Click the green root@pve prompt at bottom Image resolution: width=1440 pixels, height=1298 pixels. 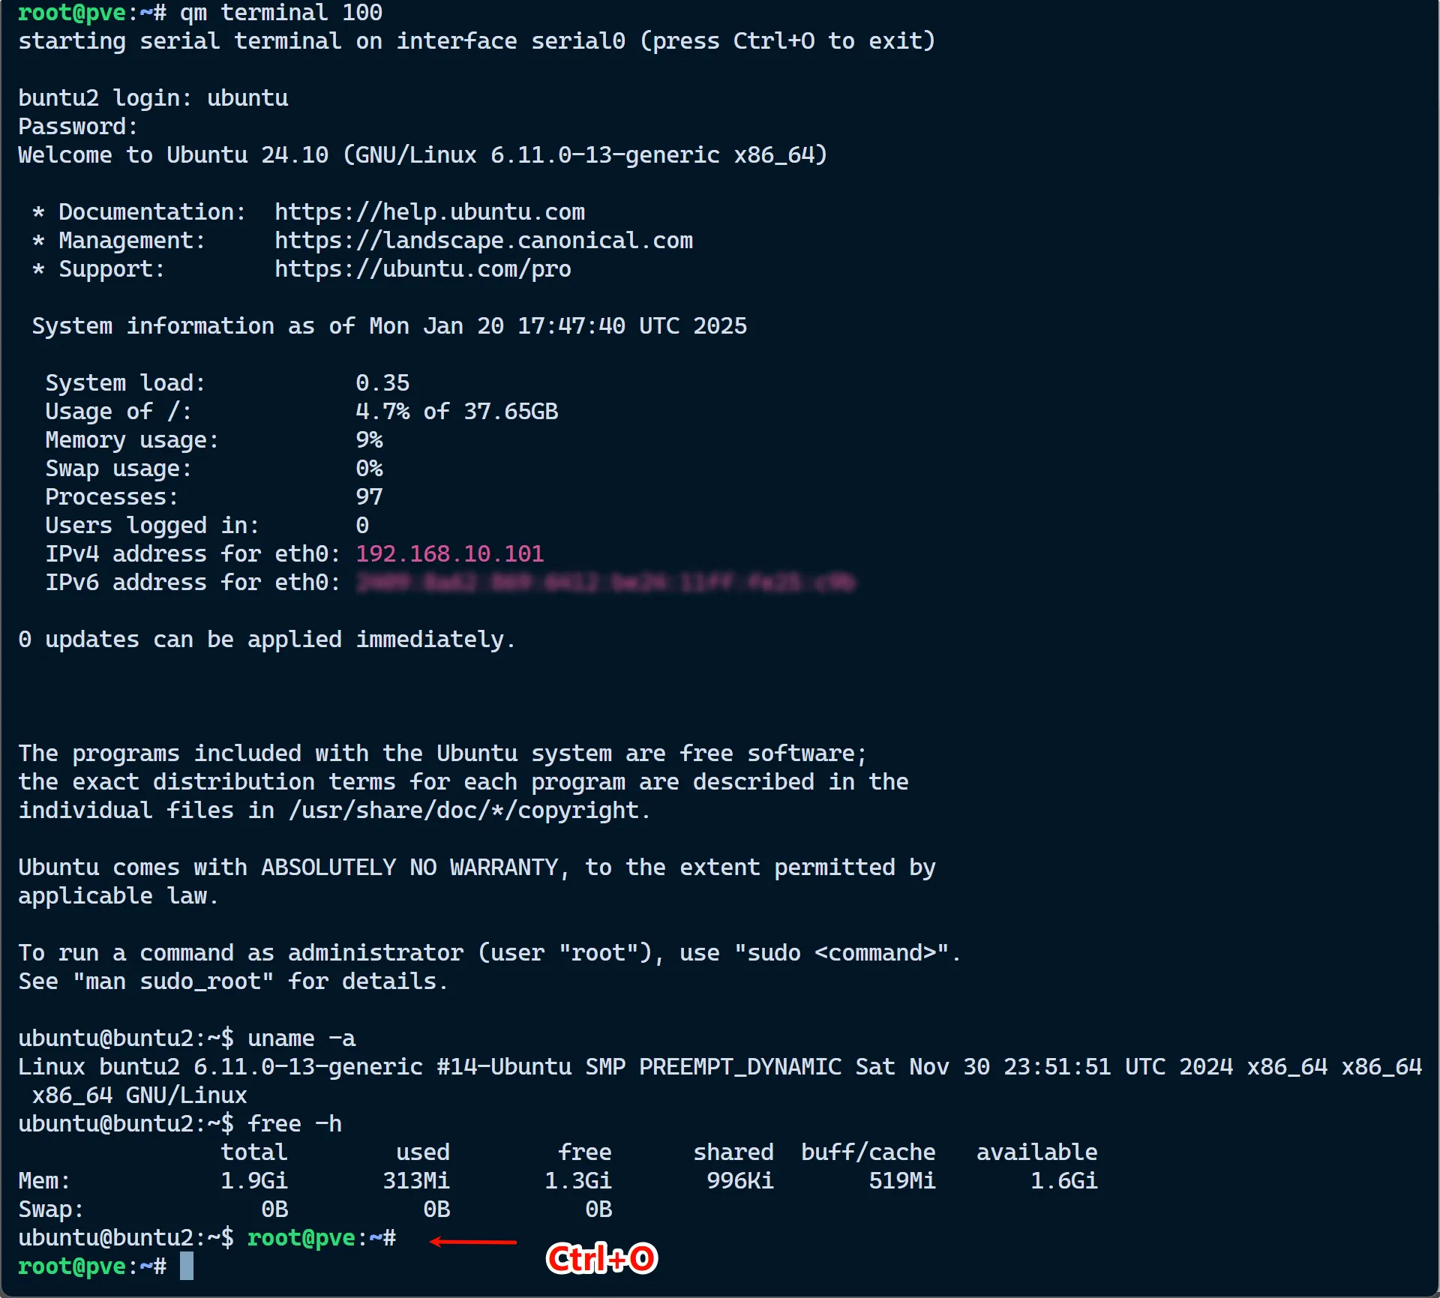[72, 1267]
